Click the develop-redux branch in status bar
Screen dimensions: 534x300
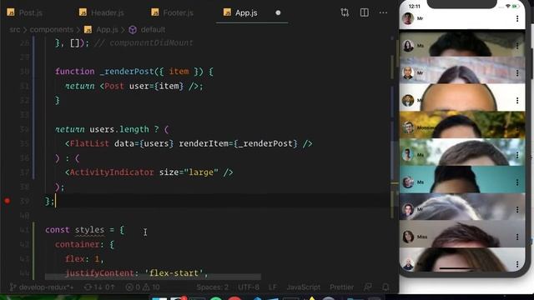point(43,287)
